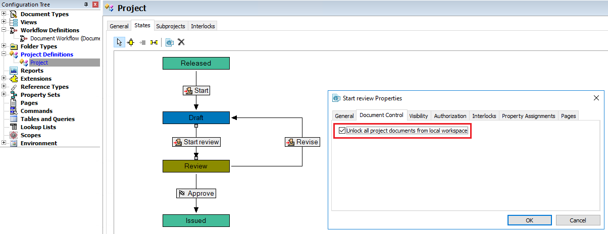Select the Start review transition label
608x234 pixels.
[196, 142]
